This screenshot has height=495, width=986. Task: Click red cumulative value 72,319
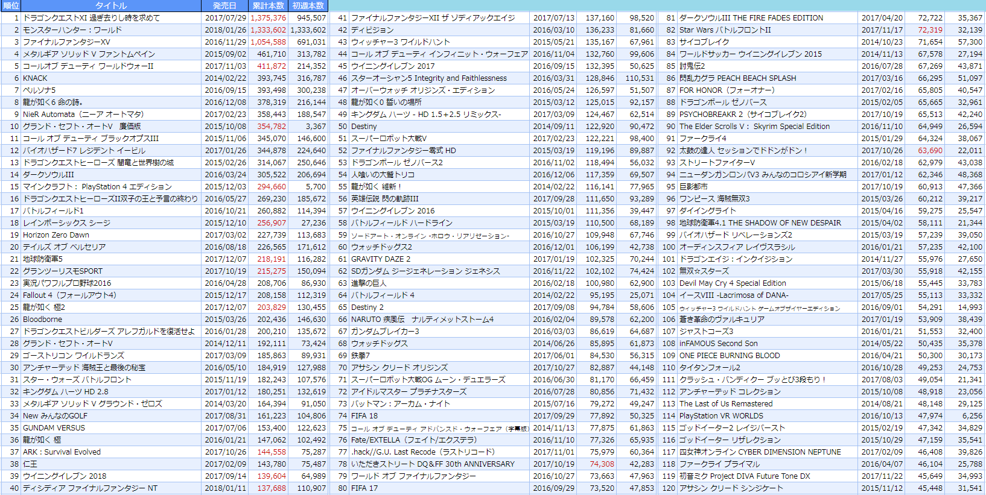[x=930, y=30]
